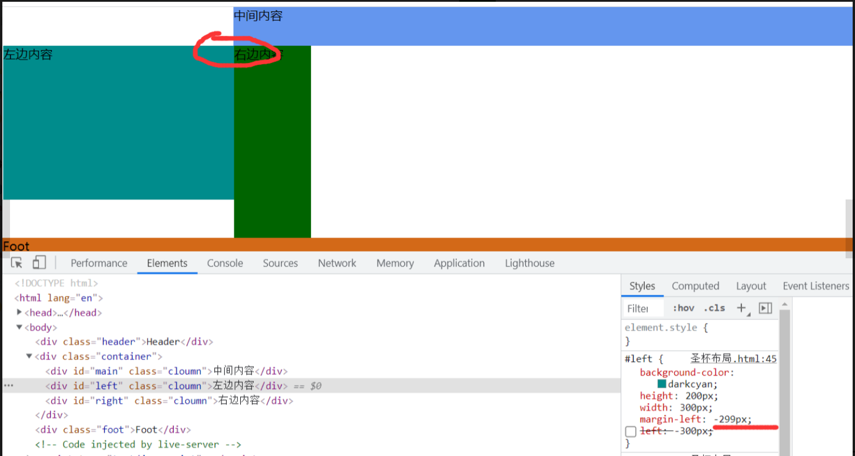Click the orange Foot bar

point(427,244)
